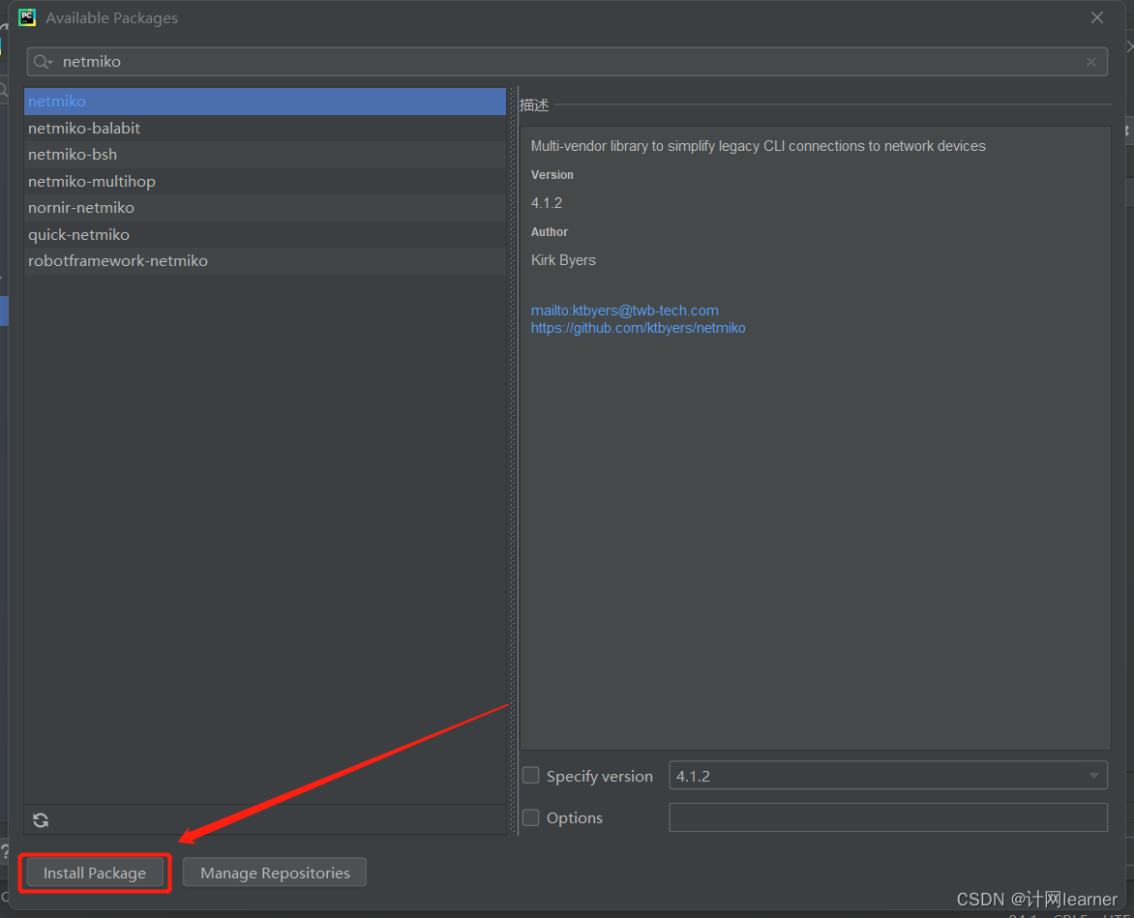Close the Available Packages dialog
Screen dimensions: 1134x918
pos(1097,17)
